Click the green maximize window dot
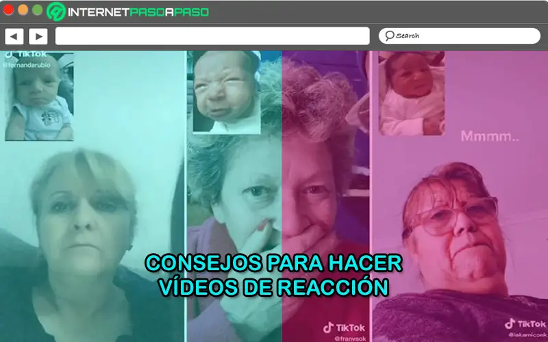 click(38, 10)
